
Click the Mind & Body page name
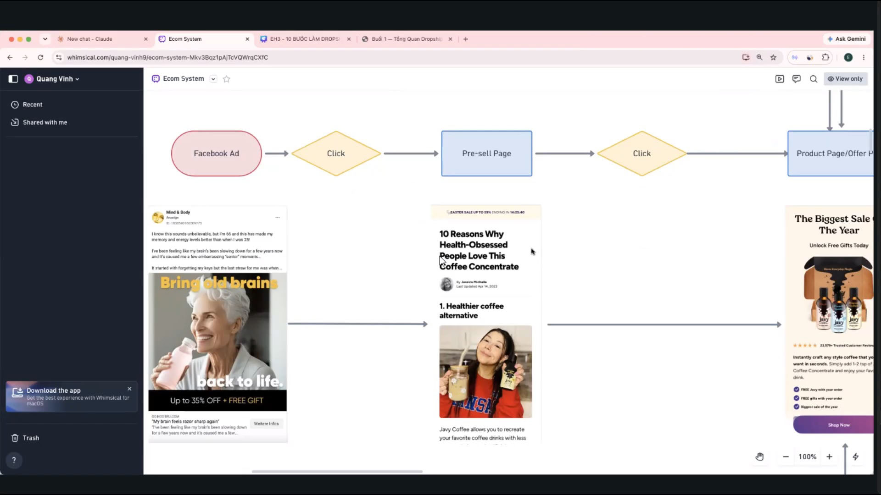(x=178, y=212)
